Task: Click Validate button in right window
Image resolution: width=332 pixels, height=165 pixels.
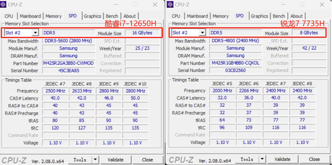Action: [283, 159]
